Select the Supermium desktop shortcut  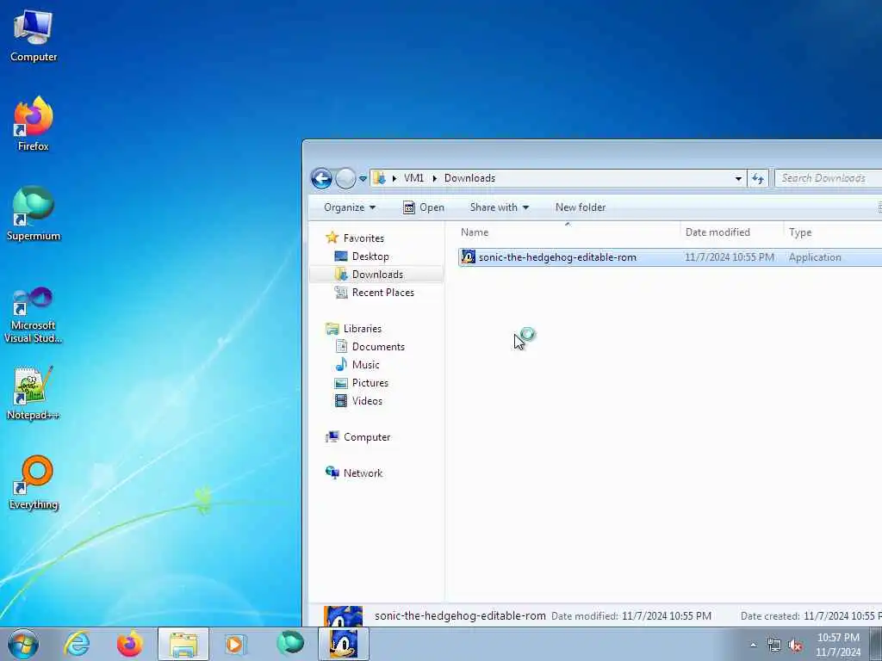[34, 213]
